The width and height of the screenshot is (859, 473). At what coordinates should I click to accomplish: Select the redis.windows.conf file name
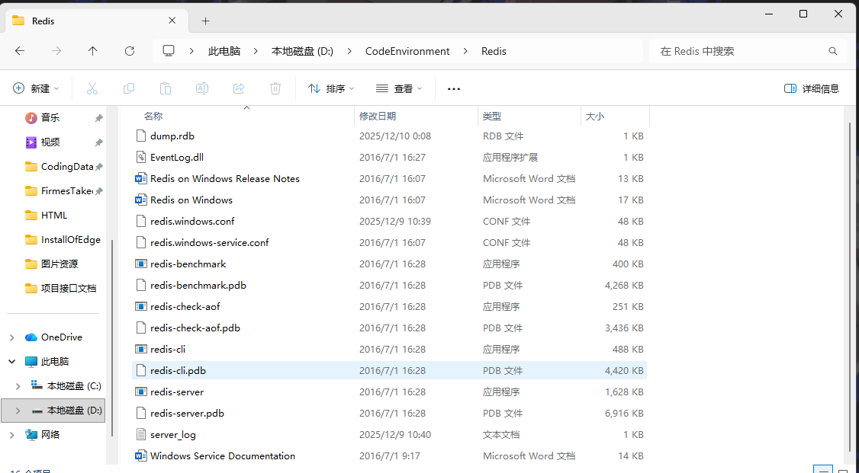(192, 222)
